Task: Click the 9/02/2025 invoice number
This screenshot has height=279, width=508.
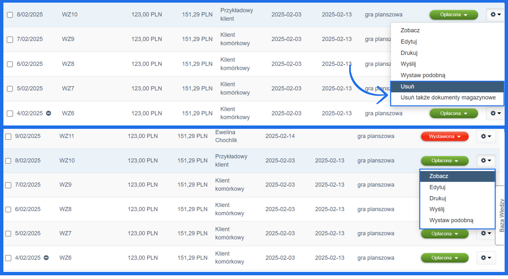Action: coord(28,136)
